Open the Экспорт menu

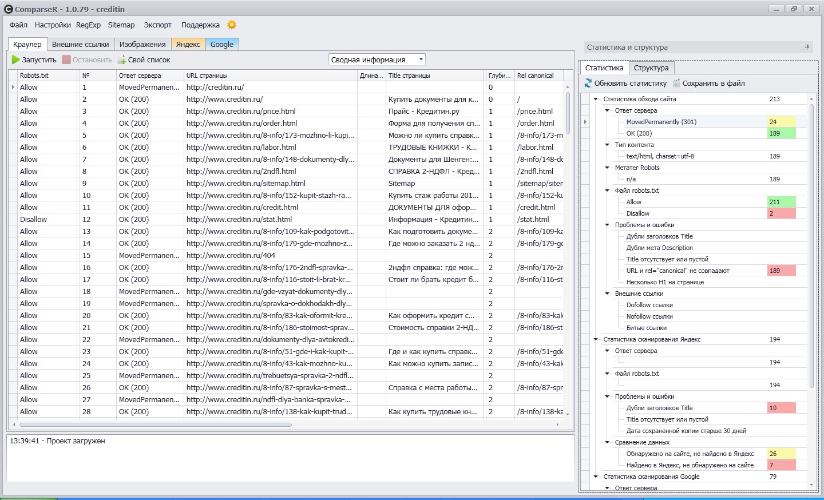tap(157, 25)
